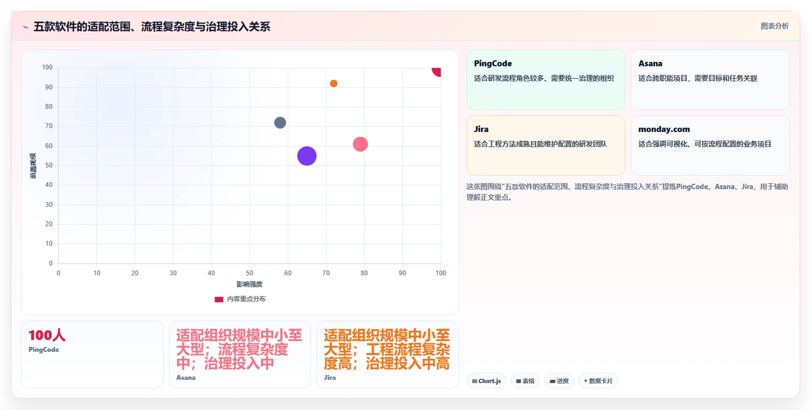
Task: Click the pink Asana summary stat card
Action: (x=240, y=355)
